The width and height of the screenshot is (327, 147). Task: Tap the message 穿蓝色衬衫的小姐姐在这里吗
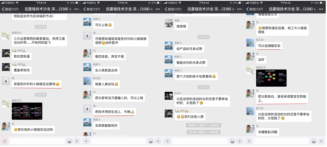tap(37, 84)
